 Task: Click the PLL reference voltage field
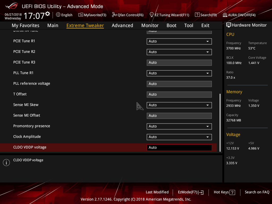click(179, 84)
